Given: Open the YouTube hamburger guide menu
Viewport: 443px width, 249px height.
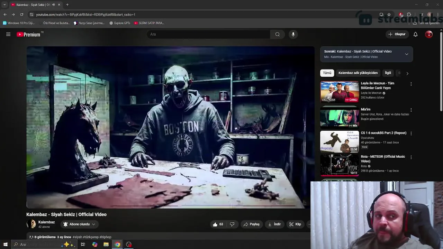Looking at the screenshot, I should (x=8, y=34).
